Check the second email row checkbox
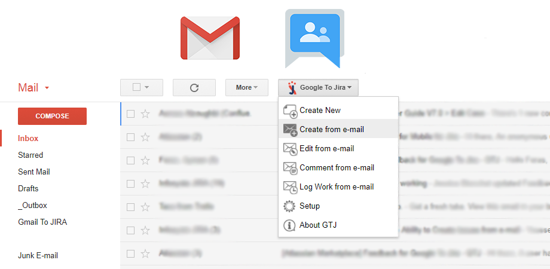Screen dimensions: 550x269 pyautogui.click(x=130, y=137)
